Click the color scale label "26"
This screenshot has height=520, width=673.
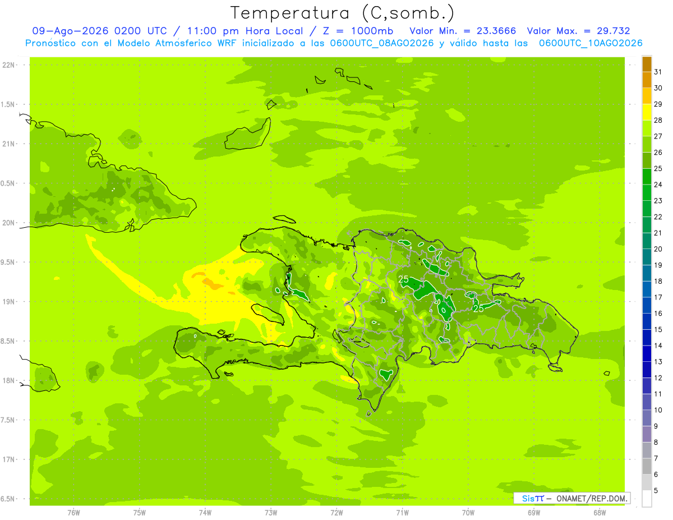click(x=658, y=152)
